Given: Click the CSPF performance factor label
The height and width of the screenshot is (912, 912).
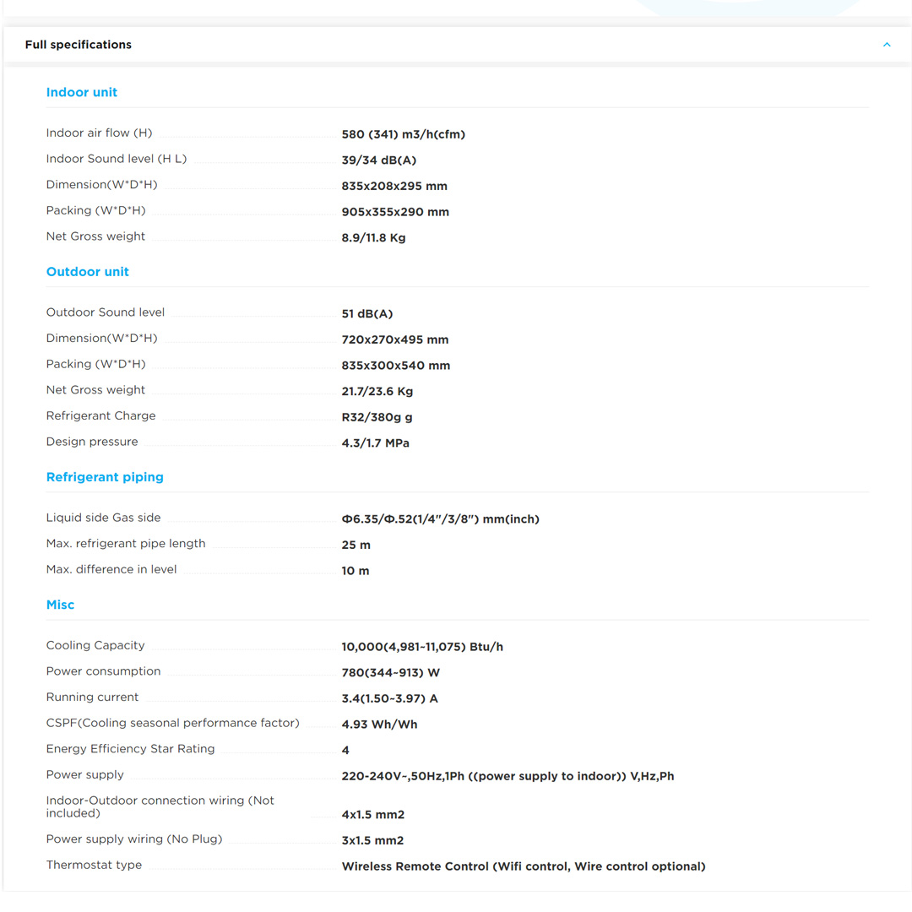Looking at the screenshot, I should (172, 723).
